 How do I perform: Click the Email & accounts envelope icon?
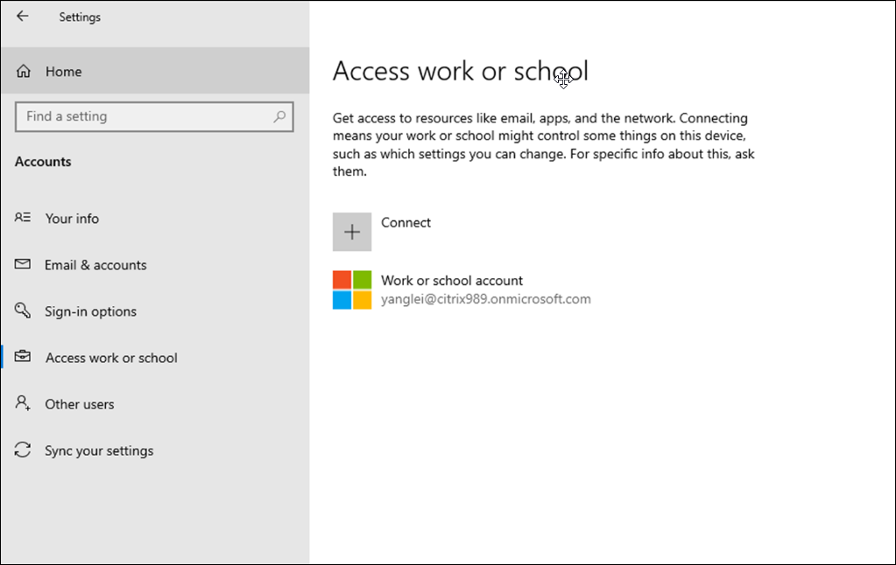[24, 265]
